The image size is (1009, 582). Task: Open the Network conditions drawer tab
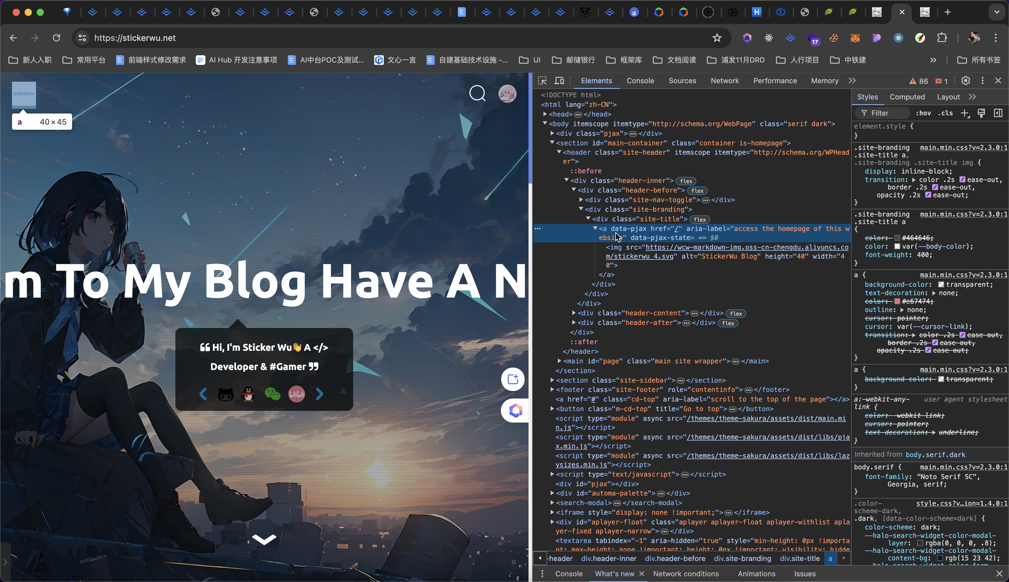click(686, 574)
